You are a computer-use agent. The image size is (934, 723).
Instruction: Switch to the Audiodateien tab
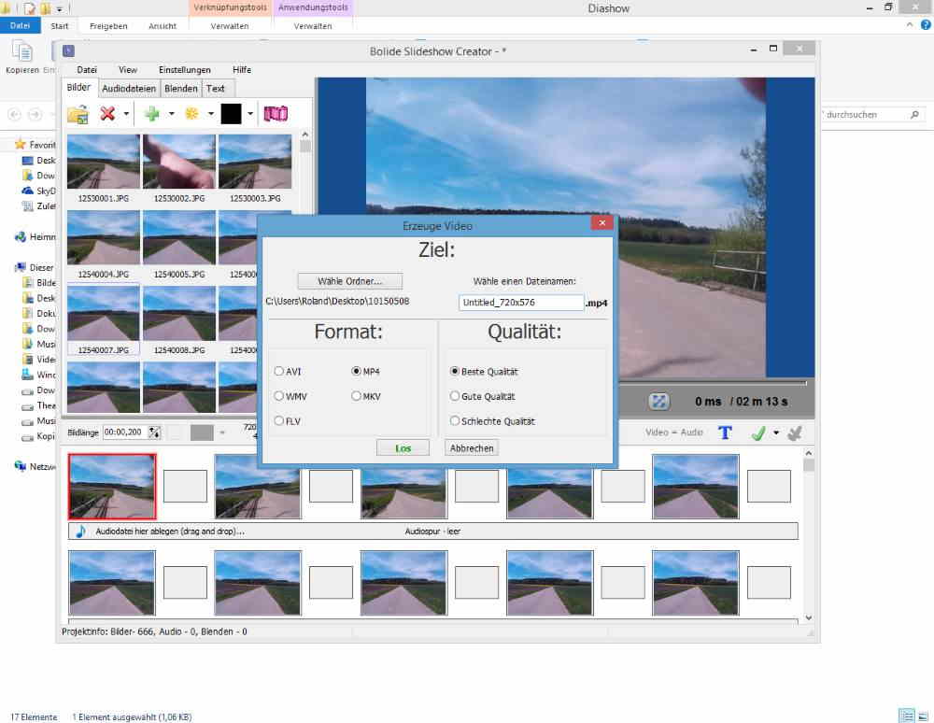pyautogui.click(x=130, y=89)
